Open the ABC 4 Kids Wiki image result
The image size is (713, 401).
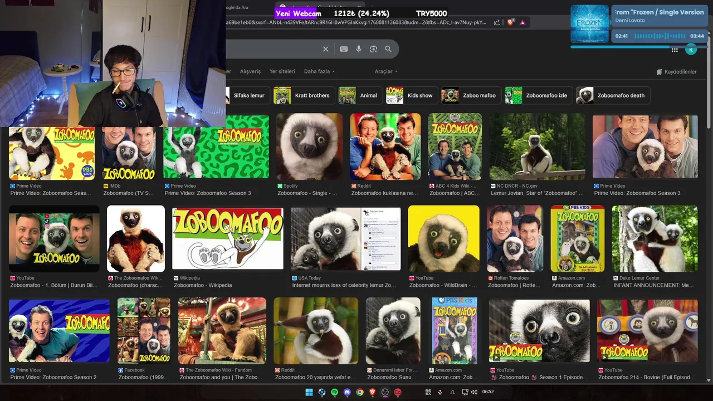(x=455, y=147)
